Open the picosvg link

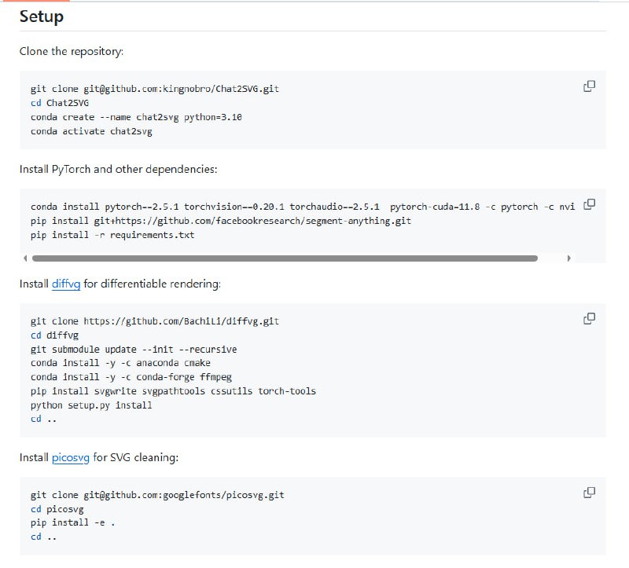pyautogui.click(x=70, y=456)
